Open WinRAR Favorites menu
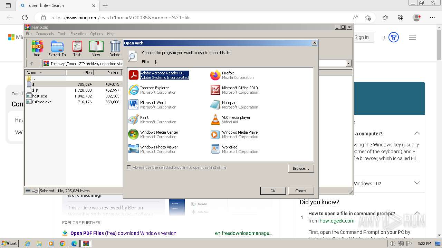442x248 pixels. pyautogui.click(x=78, y=34)
